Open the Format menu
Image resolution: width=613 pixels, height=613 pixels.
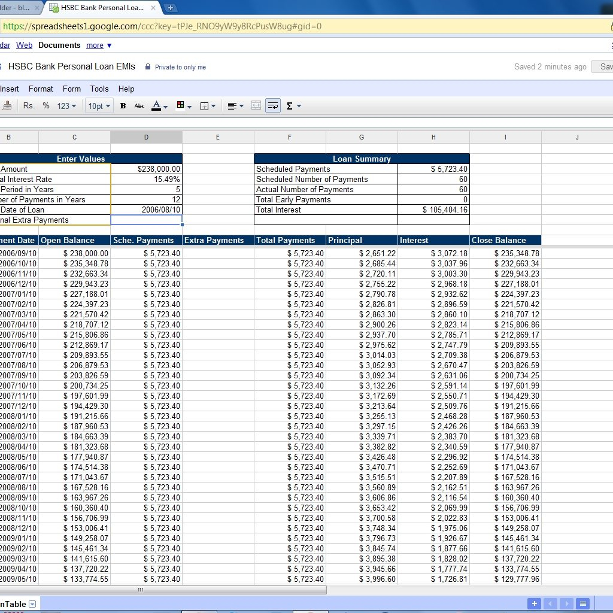tap(41, 89)
